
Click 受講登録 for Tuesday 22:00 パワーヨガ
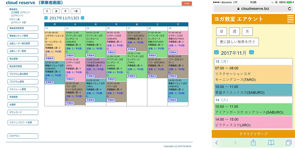tap(70, 103)
